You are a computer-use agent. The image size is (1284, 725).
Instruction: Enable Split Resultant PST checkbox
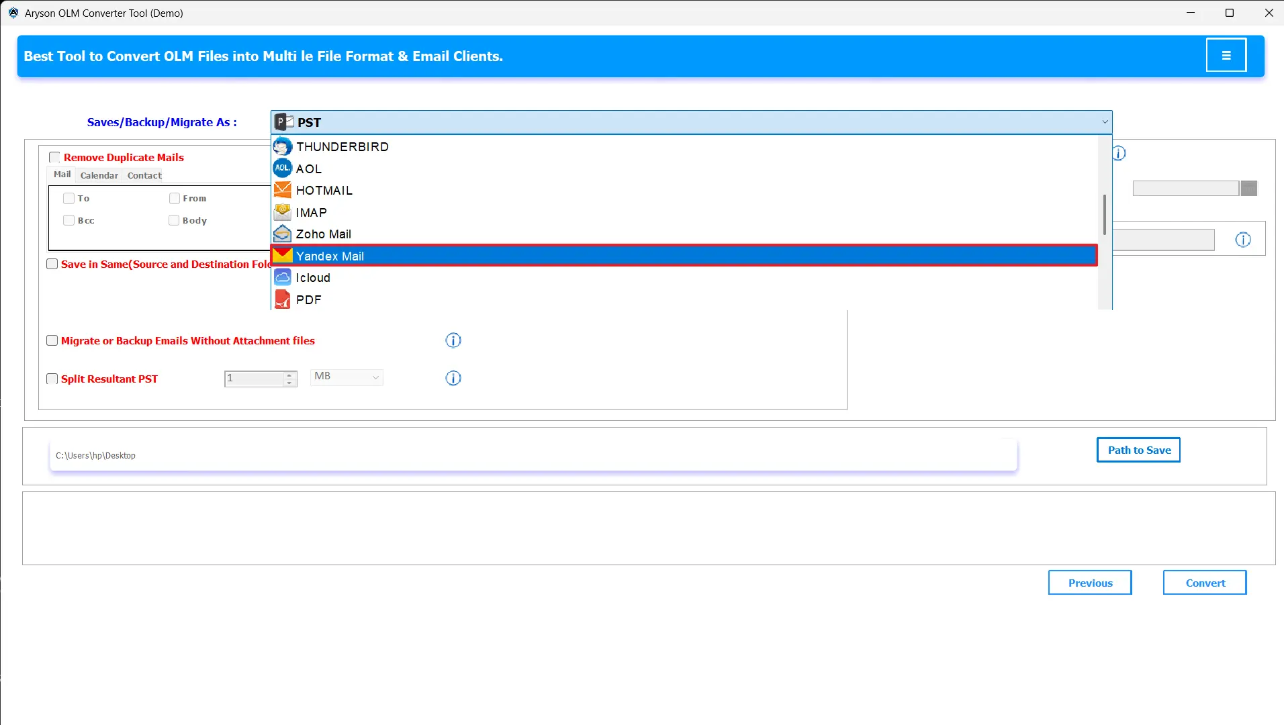pyautogui.click(x=52, y=379)
